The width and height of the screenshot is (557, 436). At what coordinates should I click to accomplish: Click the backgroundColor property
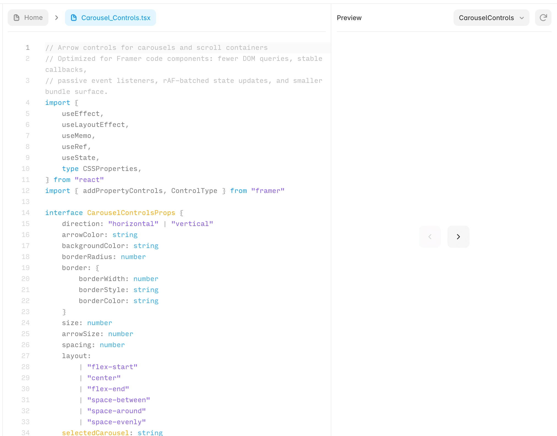pos(93,246)
